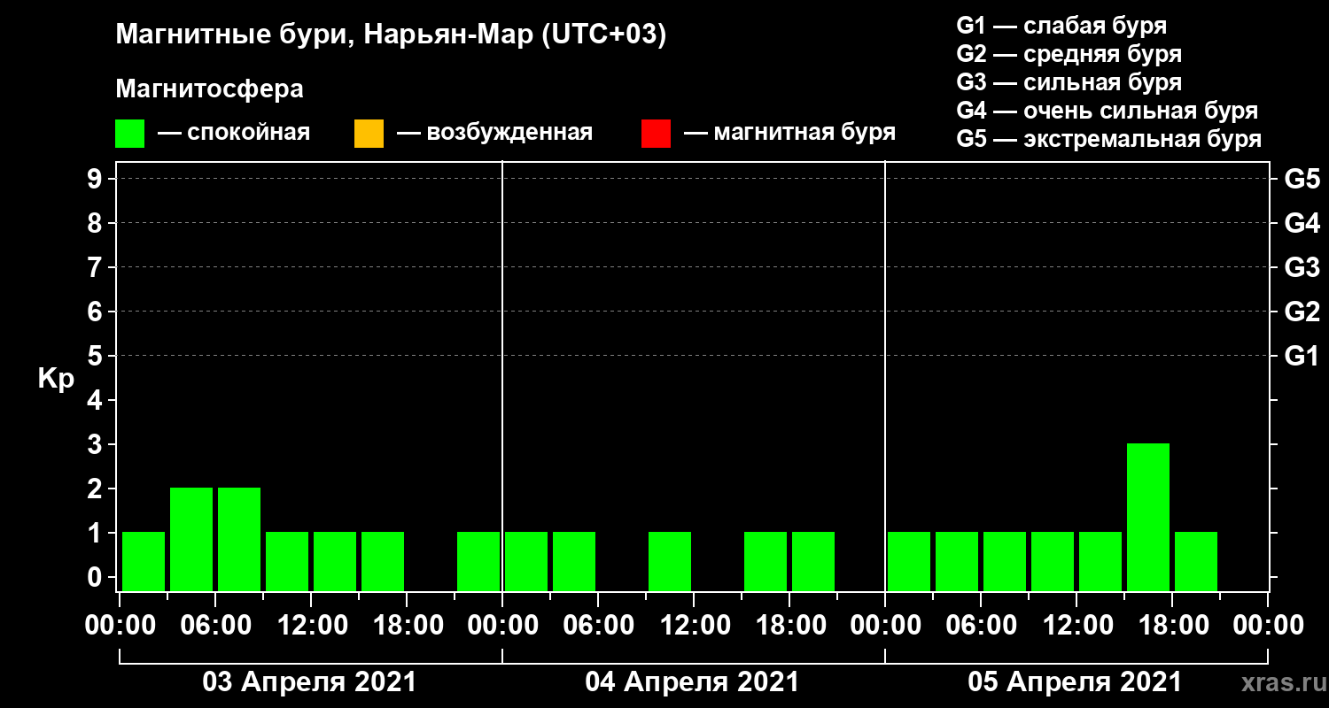The height and width of the screenshot is (708, 1329).
Task: Select the "G2 — средняя буря" line
Action: coord(1069,54)
